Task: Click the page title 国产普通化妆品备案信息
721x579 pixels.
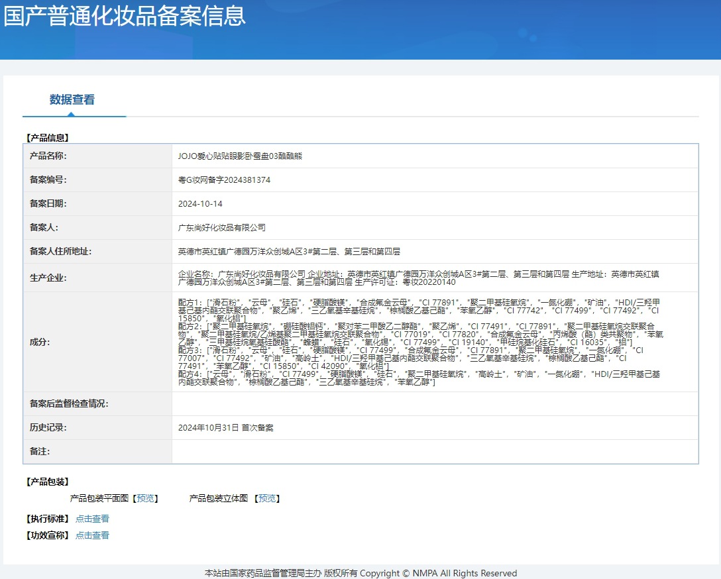Action: click(x=125, y=15)
